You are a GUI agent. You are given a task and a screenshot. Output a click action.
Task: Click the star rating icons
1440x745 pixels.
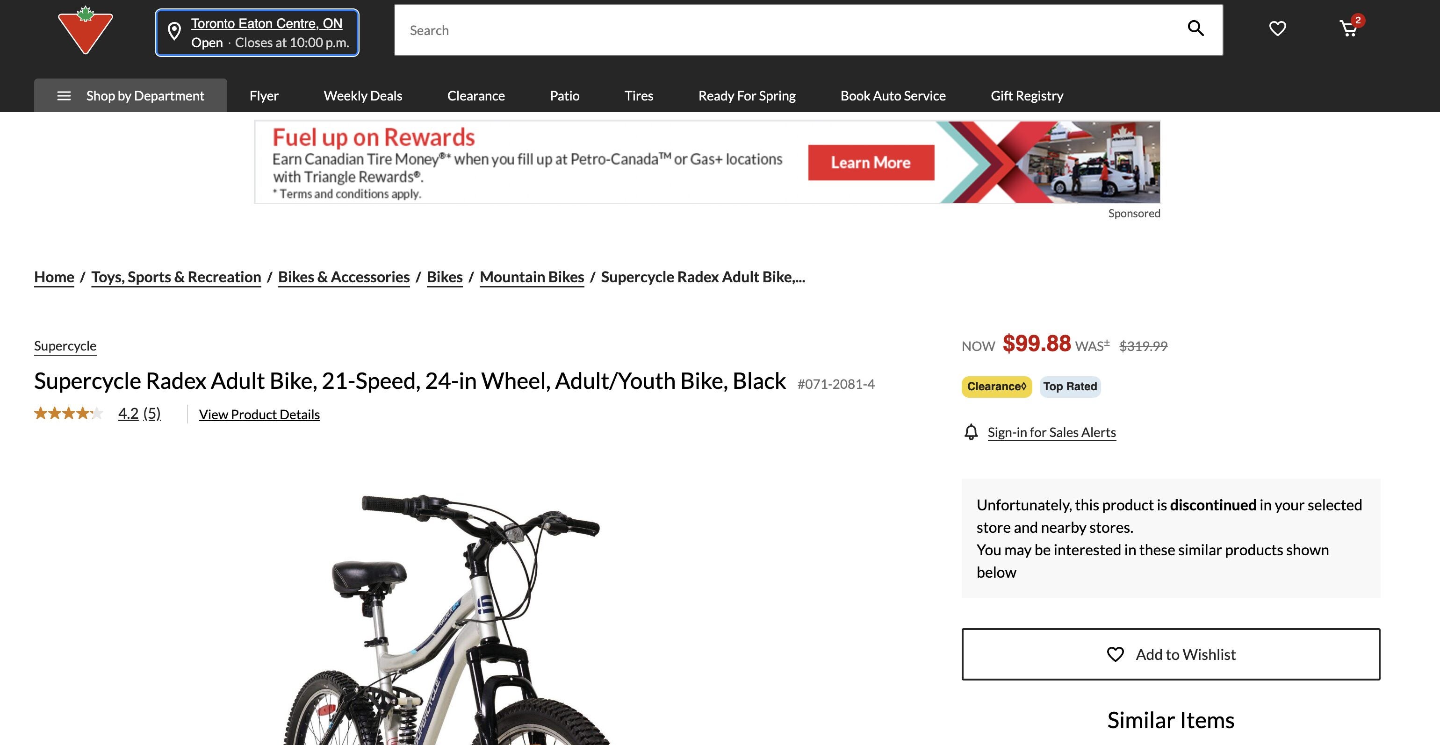69,414
